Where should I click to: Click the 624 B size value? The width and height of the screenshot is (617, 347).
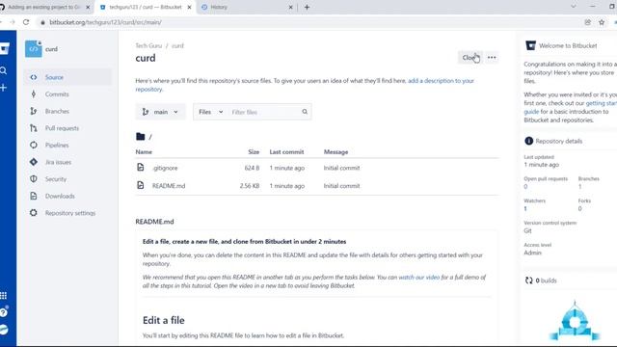(252, 168)
